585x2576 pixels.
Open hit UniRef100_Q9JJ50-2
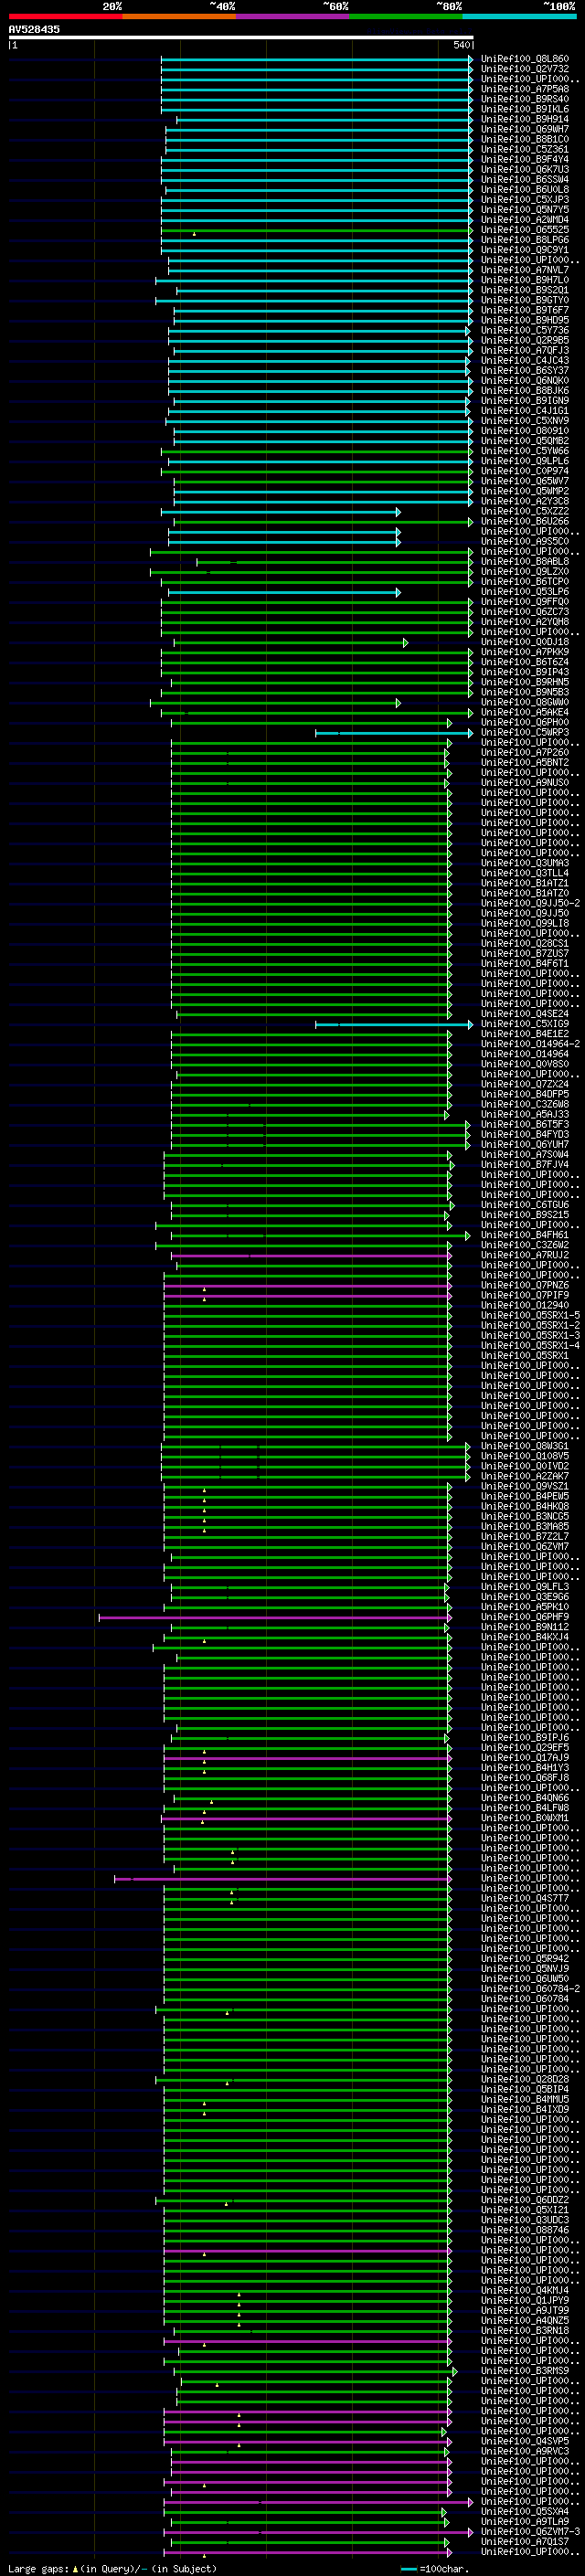pyautogui.click(x=530, y=904)
